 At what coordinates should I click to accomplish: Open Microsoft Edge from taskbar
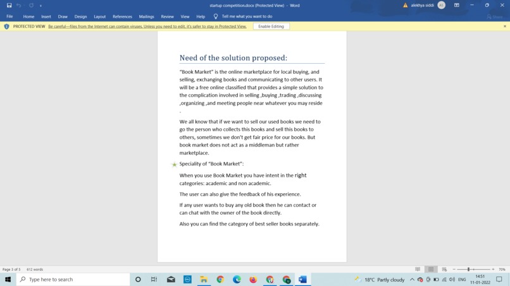(237, 280)
